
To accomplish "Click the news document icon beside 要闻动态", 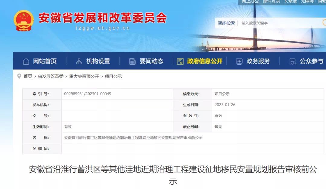I will (132, 61).
